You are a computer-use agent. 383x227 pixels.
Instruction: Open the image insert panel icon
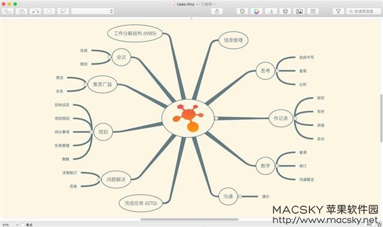click(x=299, y=11)
